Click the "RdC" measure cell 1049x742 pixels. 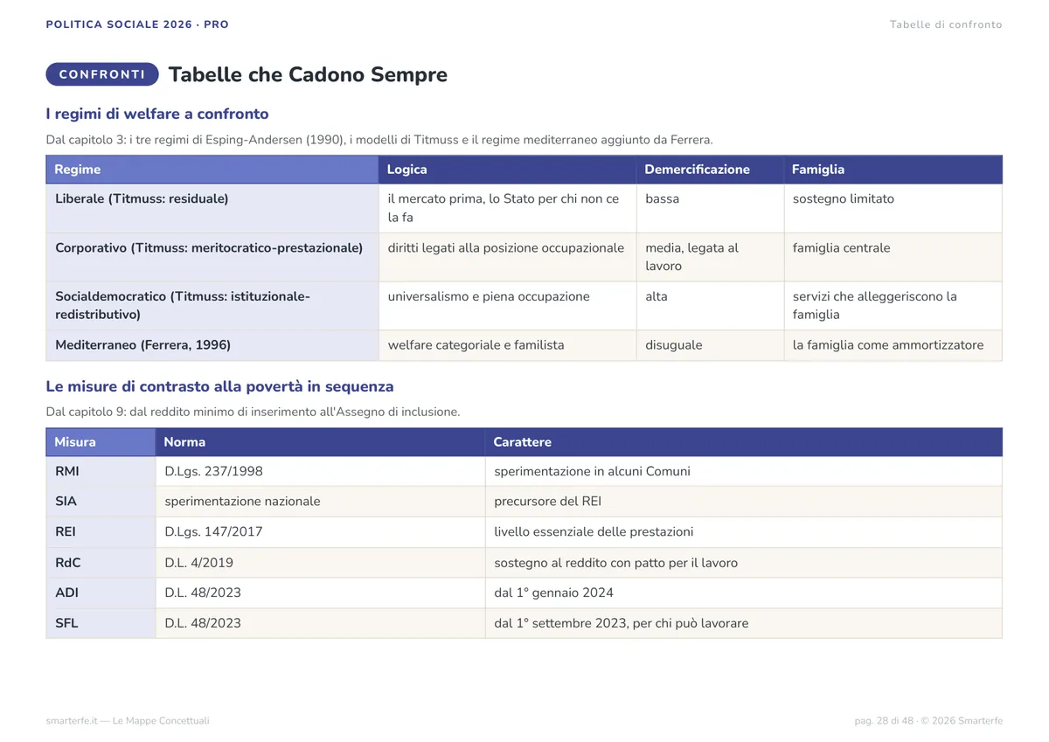click(x=101, y=563)
